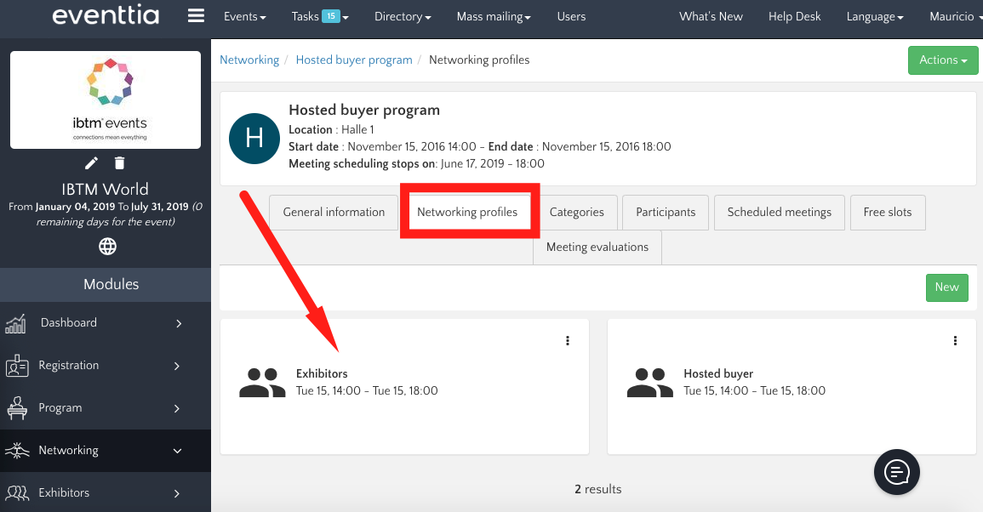Open Exhibitors card three-dot menu
Screen dimensions: 983x512
568,341
